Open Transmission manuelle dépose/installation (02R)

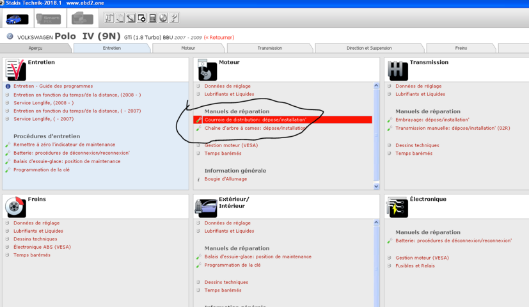453,128
